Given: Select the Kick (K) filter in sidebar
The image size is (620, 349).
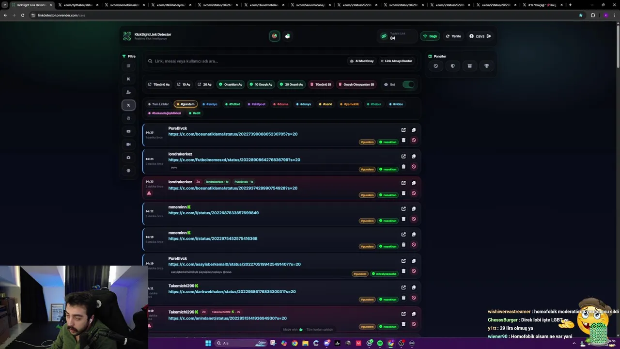Looking at the screenshot, I should coord(128,79).
